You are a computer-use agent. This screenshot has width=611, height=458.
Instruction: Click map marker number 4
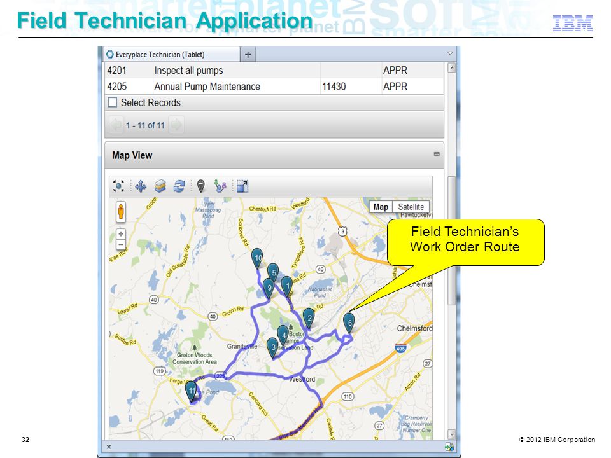pos(283,335)
